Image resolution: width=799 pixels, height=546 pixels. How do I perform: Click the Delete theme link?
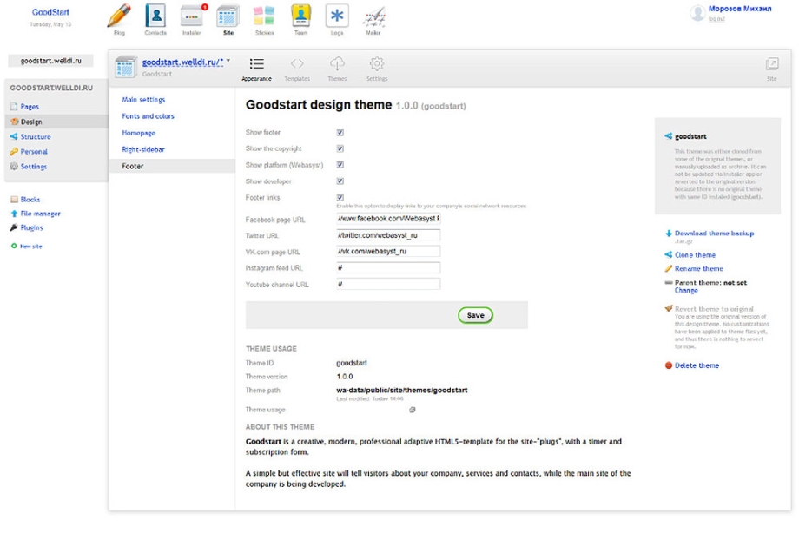[697, 365]
